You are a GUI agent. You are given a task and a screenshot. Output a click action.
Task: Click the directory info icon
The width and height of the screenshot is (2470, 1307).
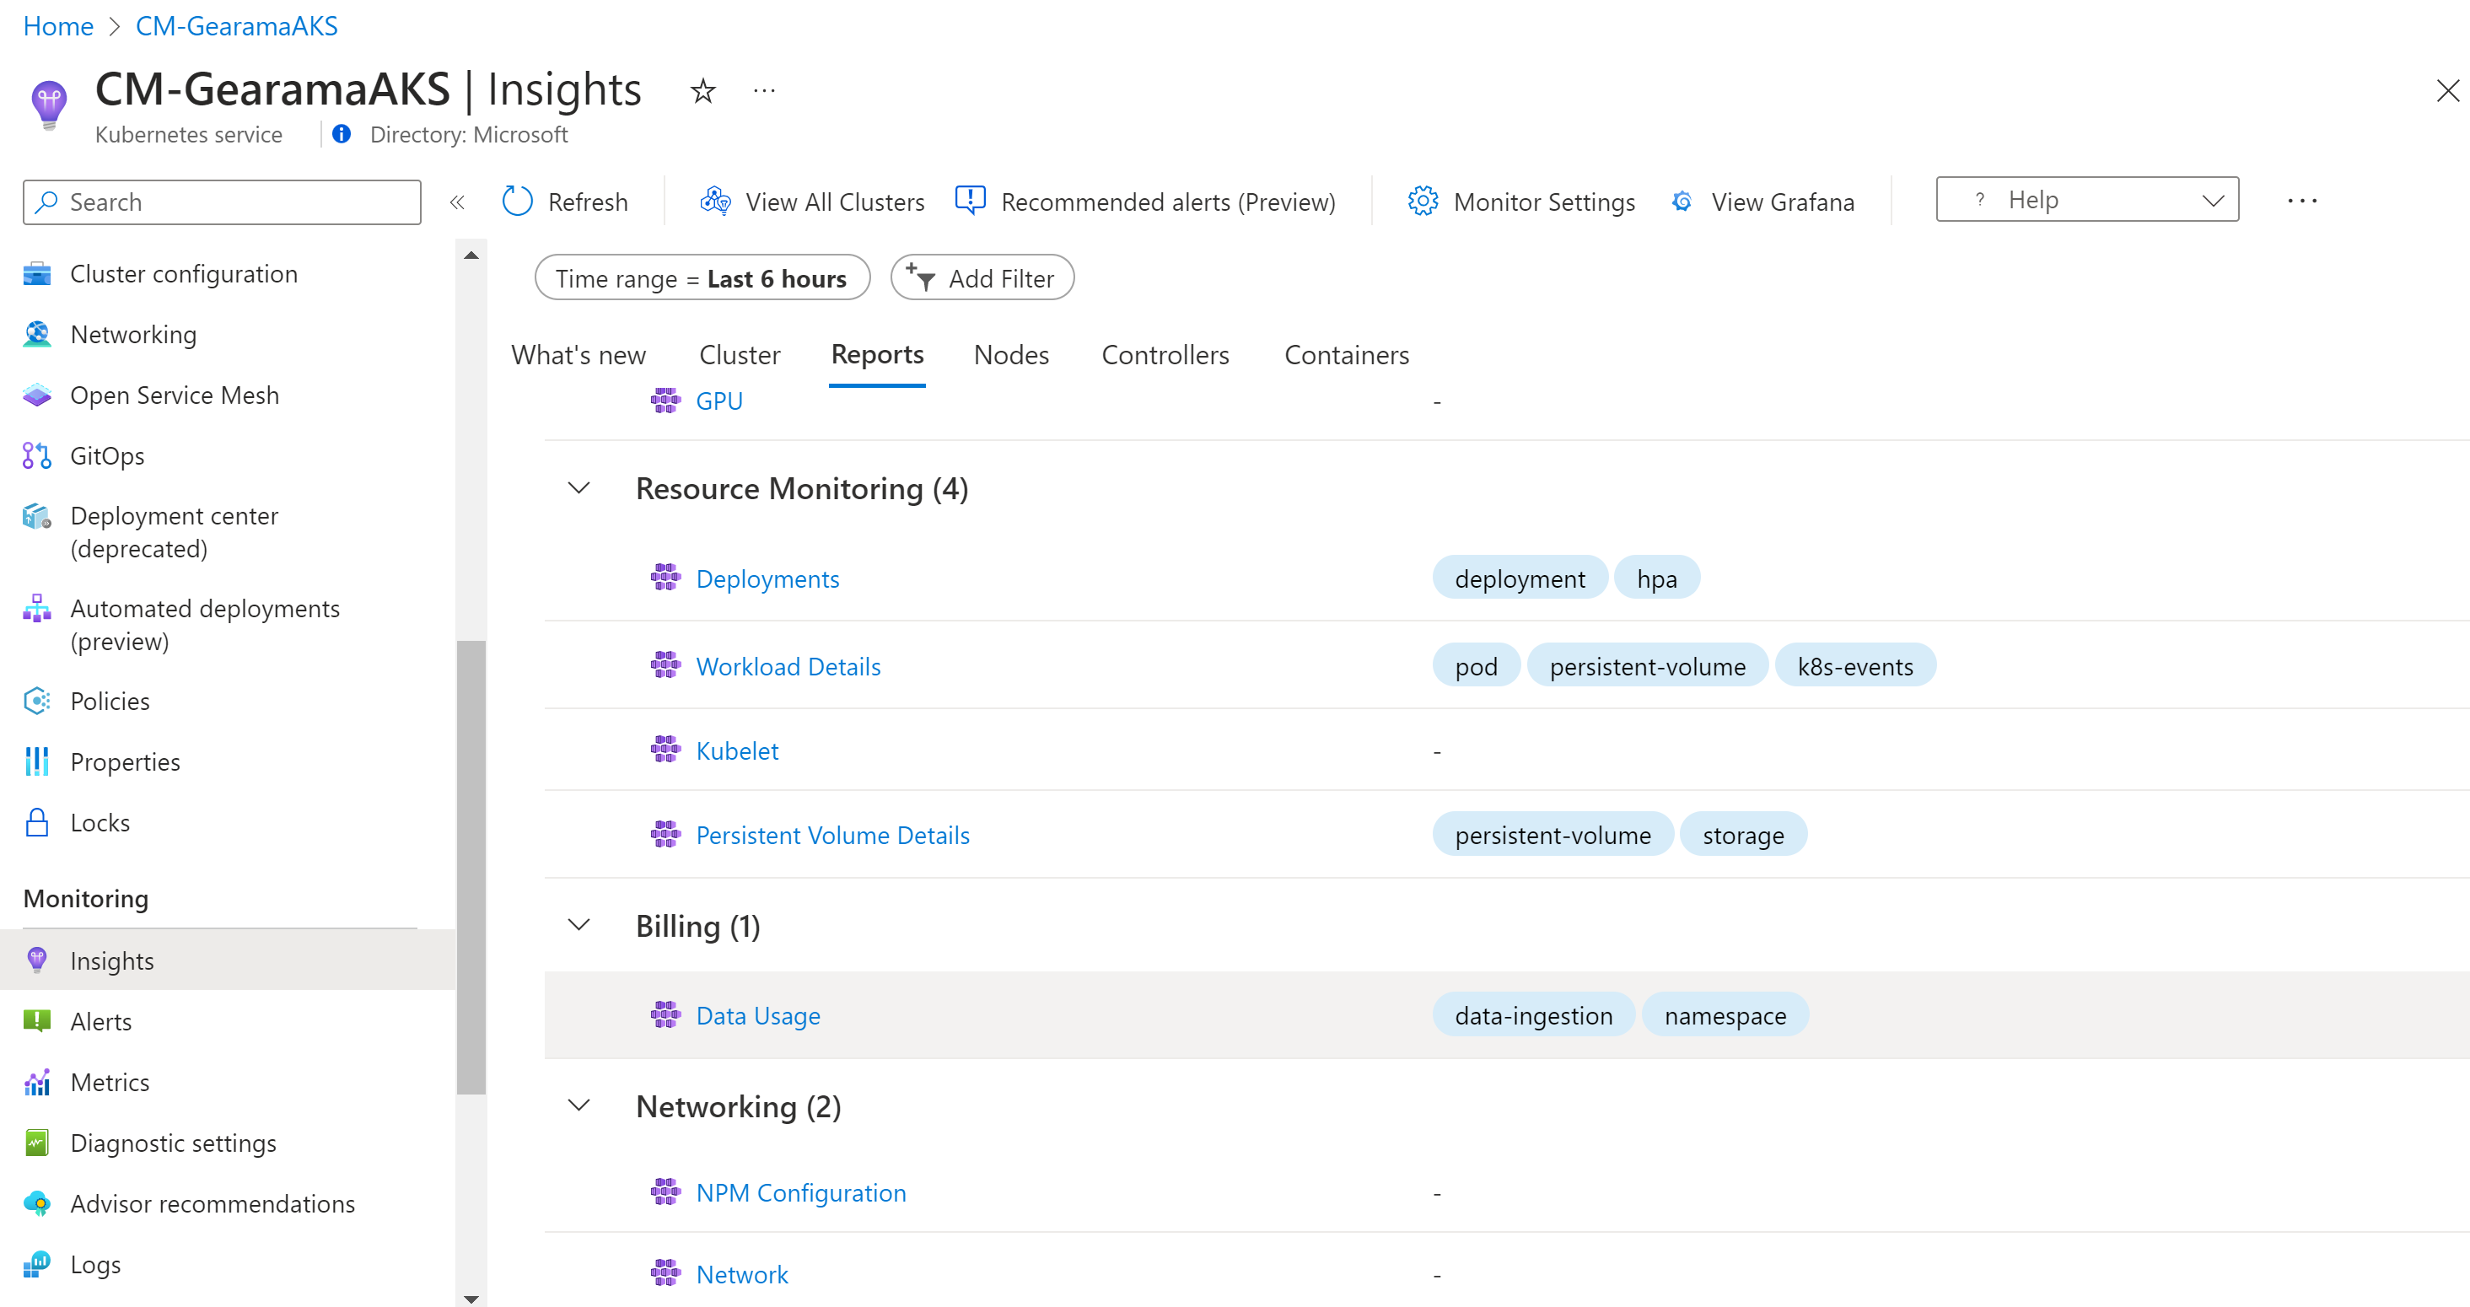click(x=341, y=134)
